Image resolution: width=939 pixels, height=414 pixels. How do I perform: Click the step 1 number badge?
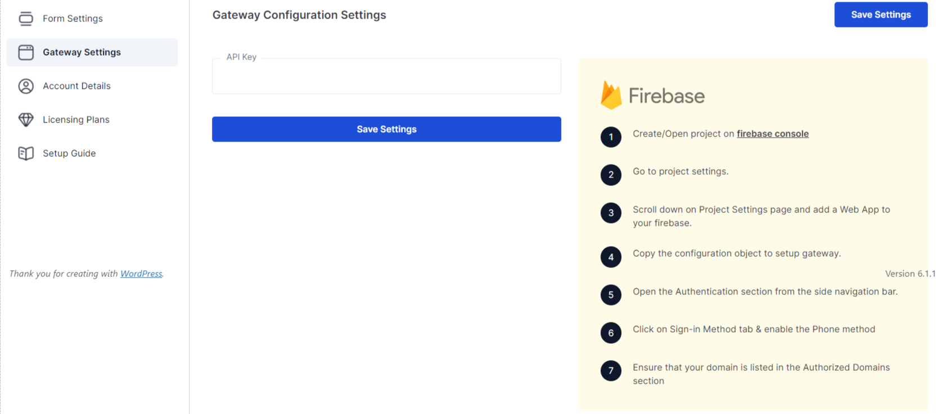[611, 137]
